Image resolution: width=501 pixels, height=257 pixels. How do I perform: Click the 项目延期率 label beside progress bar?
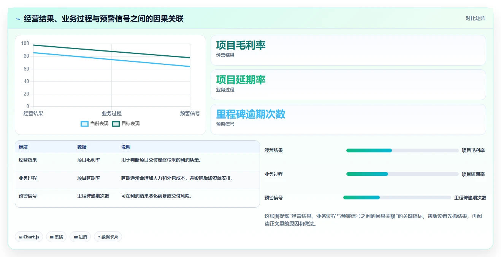[473, 174]
